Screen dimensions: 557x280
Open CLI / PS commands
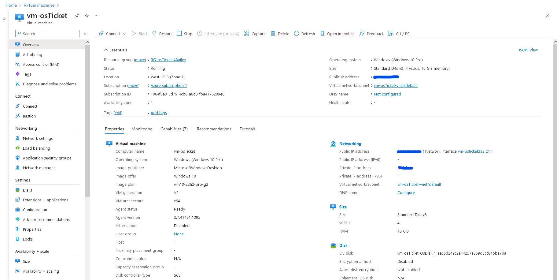pyautogui.click(x=399, y=34)
